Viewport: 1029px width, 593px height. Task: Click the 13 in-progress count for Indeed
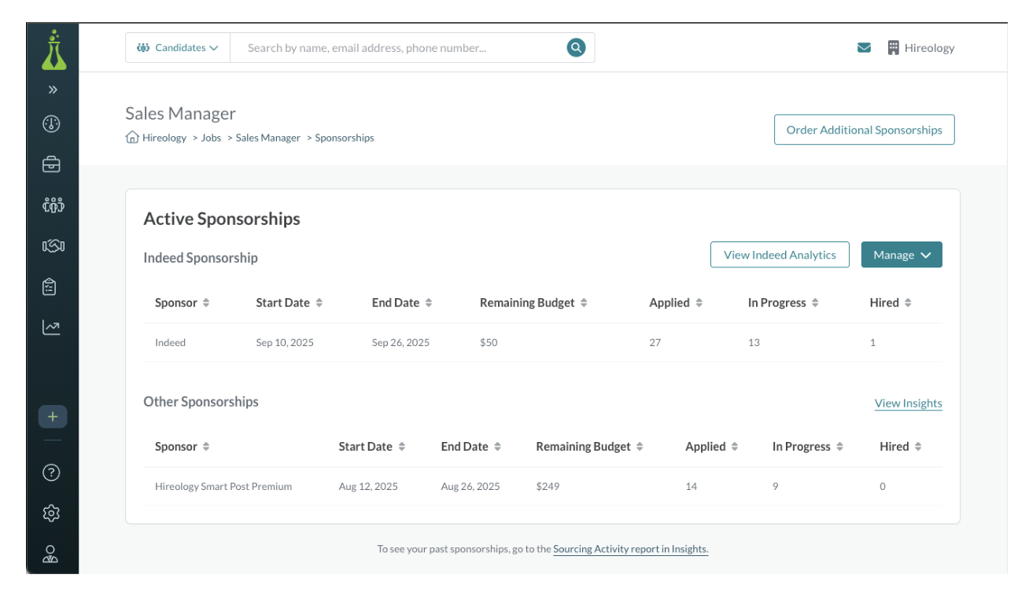[754, 343]
